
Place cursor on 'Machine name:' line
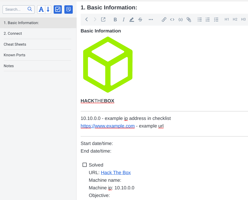tap(105, 180)
